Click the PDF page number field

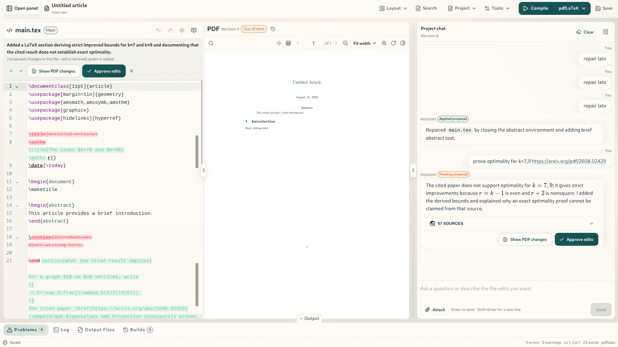[313, 43]
